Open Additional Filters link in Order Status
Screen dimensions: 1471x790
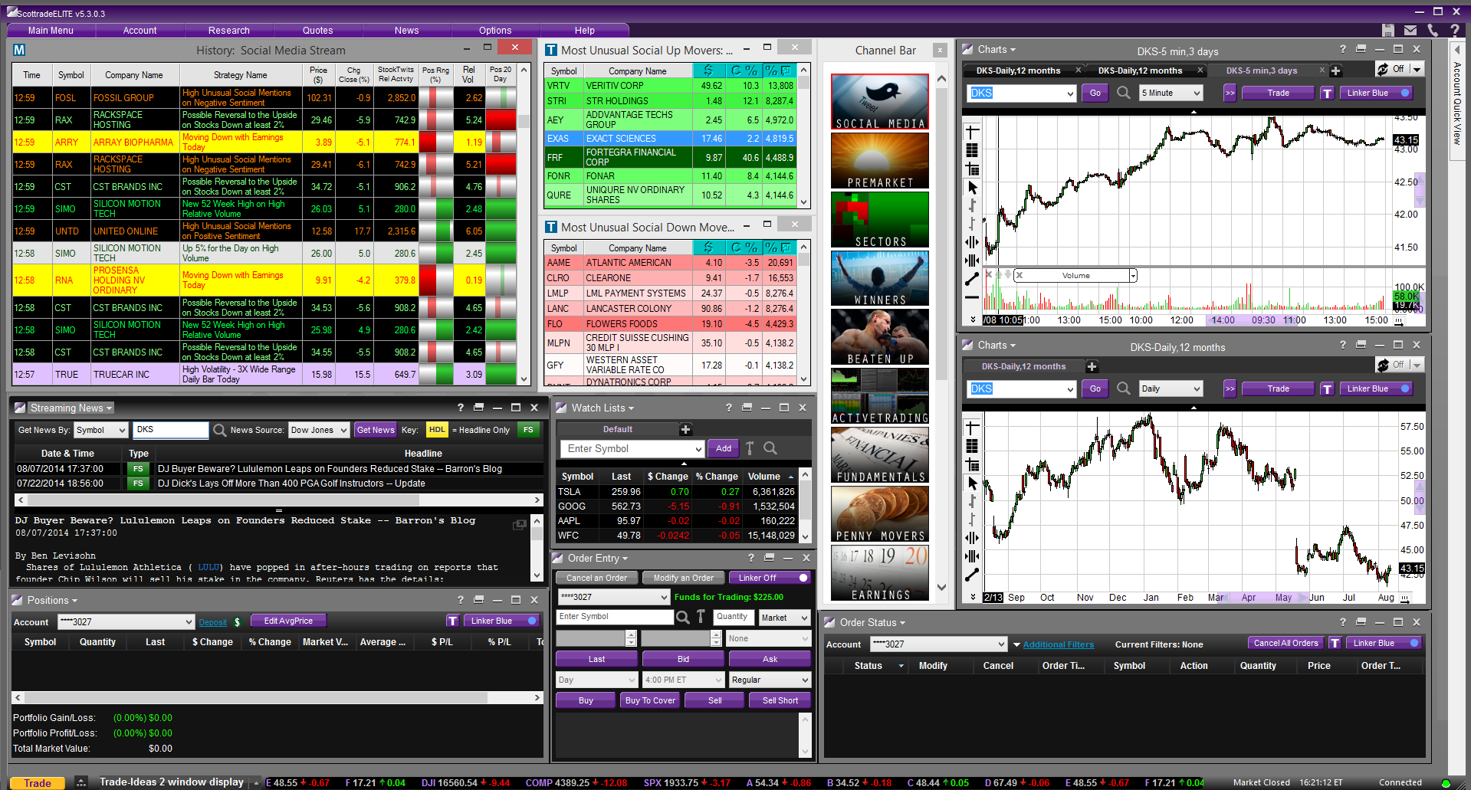click(x=1058, y=644)
